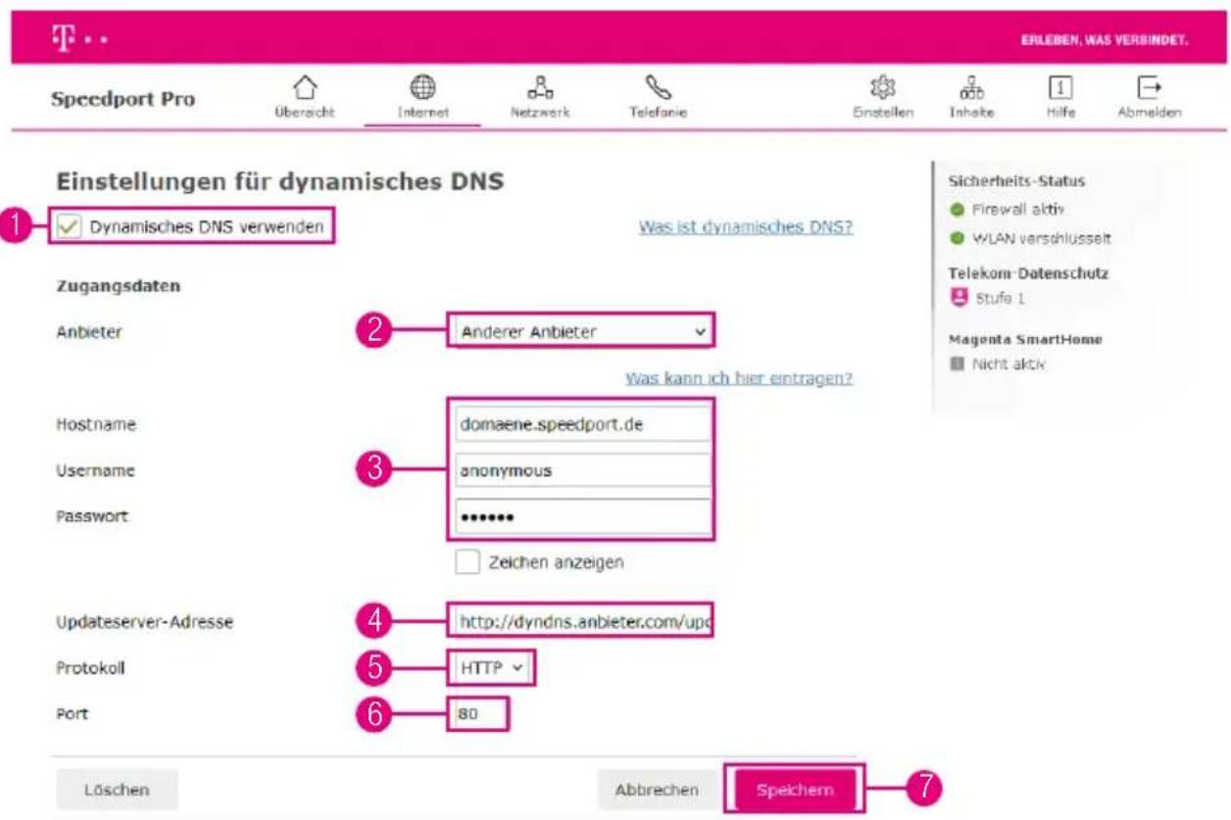Click the Löschen button
The height and width of the screenshot is (820, 1231).
click(117, 789)
